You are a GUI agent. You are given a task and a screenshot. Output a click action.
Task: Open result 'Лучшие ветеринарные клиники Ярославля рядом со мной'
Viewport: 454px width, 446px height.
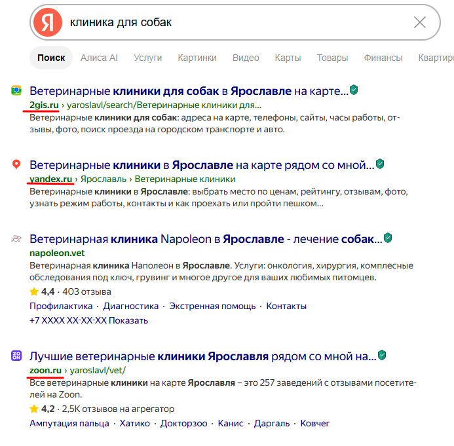tap(203, 356)
